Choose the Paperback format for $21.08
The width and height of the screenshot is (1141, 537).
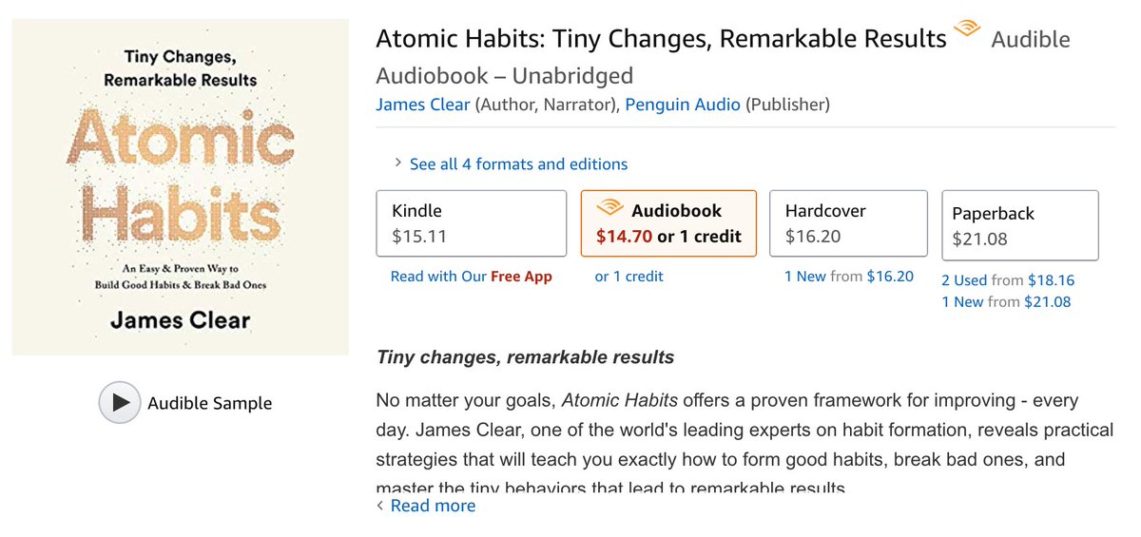pos(1020,225)
